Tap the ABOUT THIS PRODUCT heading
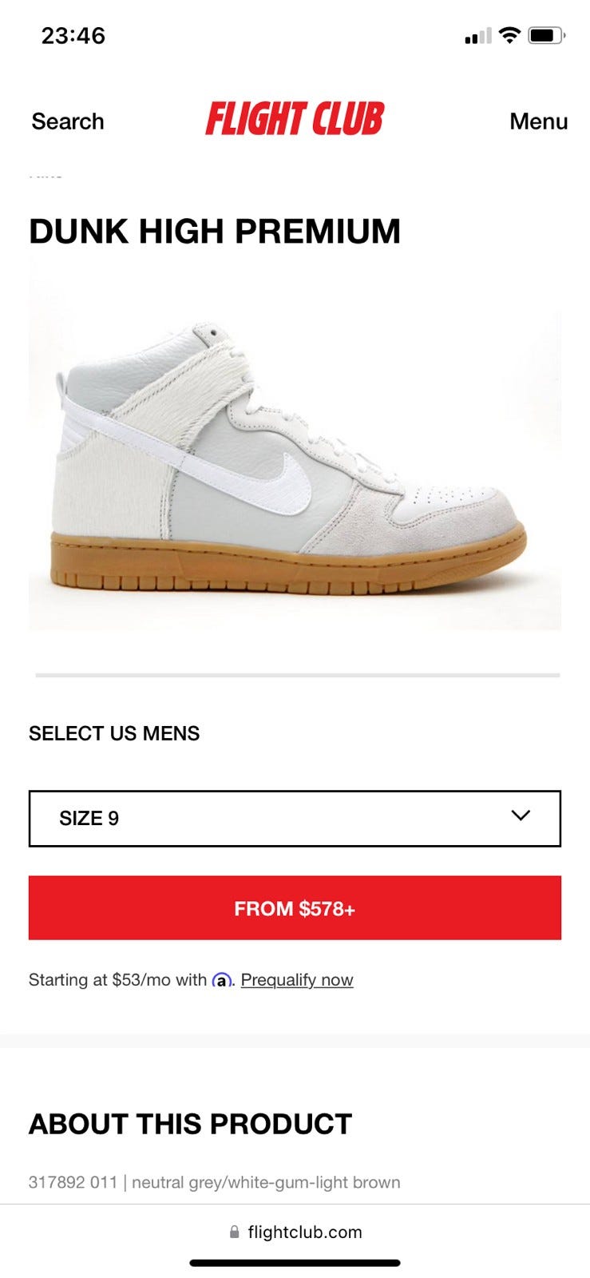This screenshot has height=1278, width=590. pos(190,1124)
